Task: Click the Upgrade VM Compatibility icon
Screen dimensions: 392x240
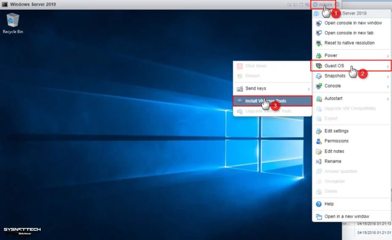Action: pyautogui.click(x=319, y=109)
